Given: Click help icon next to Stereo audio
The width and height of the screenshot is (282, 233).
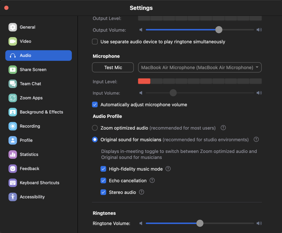Looking at the screenshot, I should [142, 192].
